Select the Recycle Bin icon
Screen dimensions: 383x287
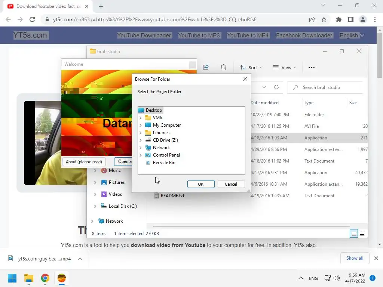(x=148, y=163)
